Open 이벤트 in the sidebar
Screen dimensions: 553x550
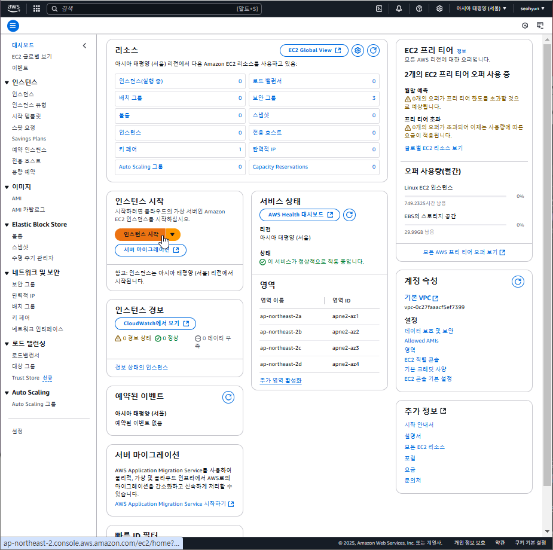(20, 68)
